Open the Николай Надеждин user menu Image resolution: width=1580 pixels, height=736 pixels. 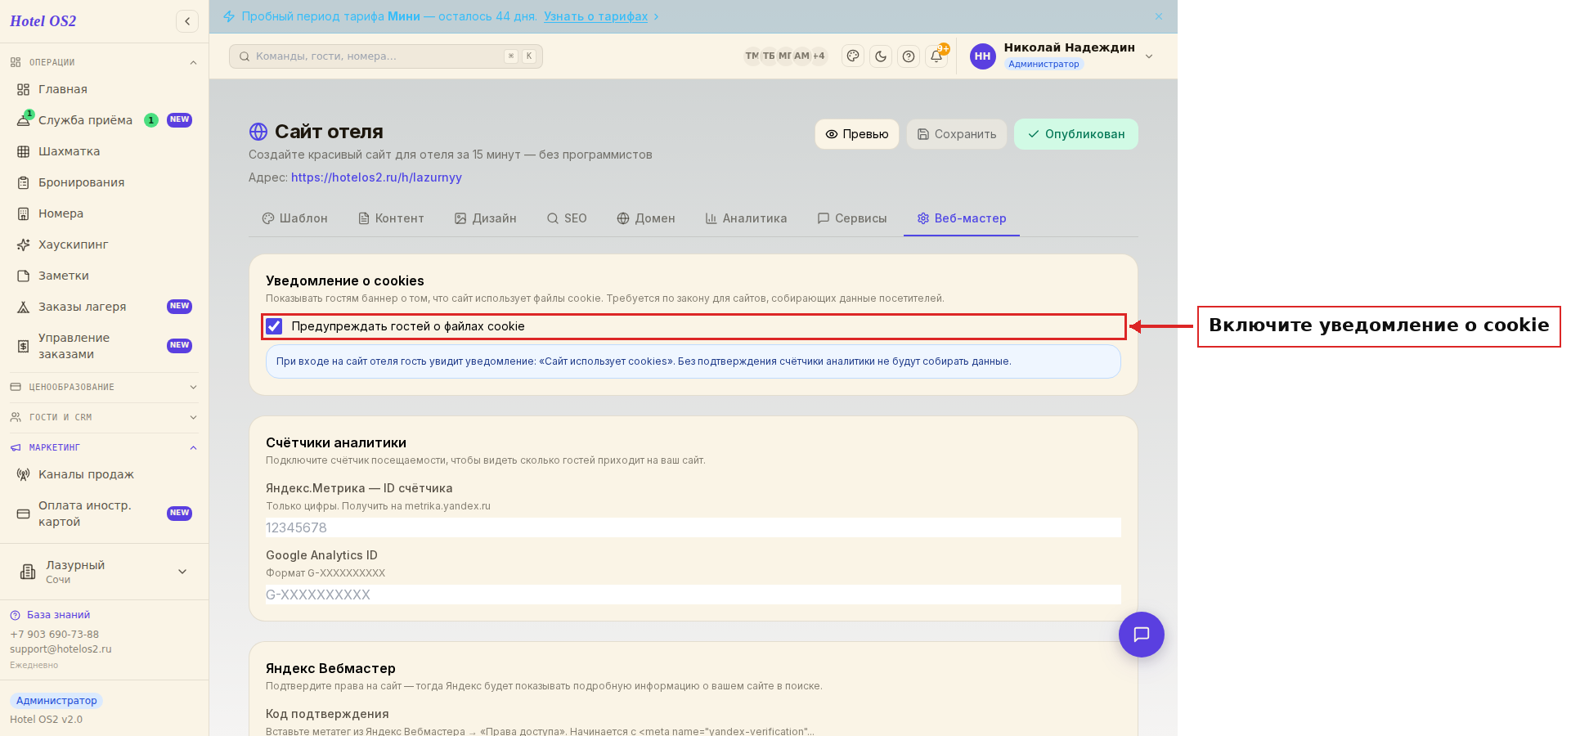[x=1062, y=56]
